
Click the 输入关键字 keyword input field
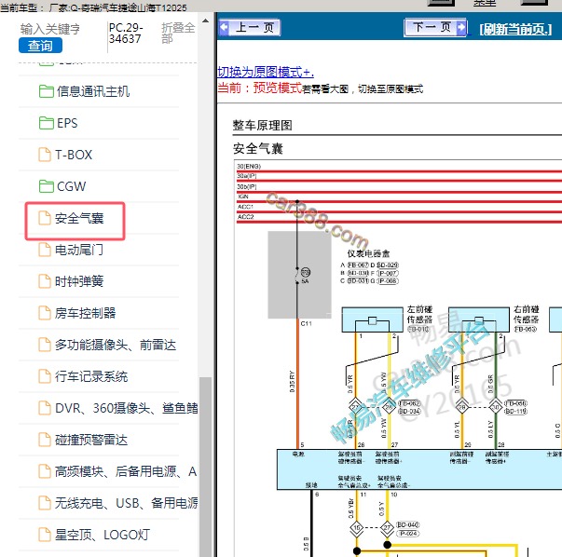[x=49, y=29]
